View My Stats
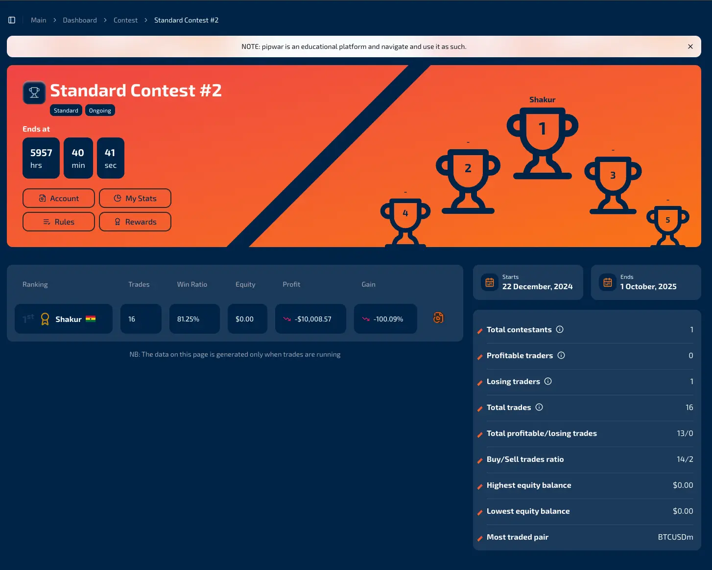 [x=135, y=198]
